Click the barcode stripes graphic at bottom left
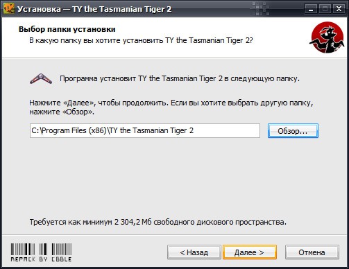The image size is (349, 269). (41, 250)
